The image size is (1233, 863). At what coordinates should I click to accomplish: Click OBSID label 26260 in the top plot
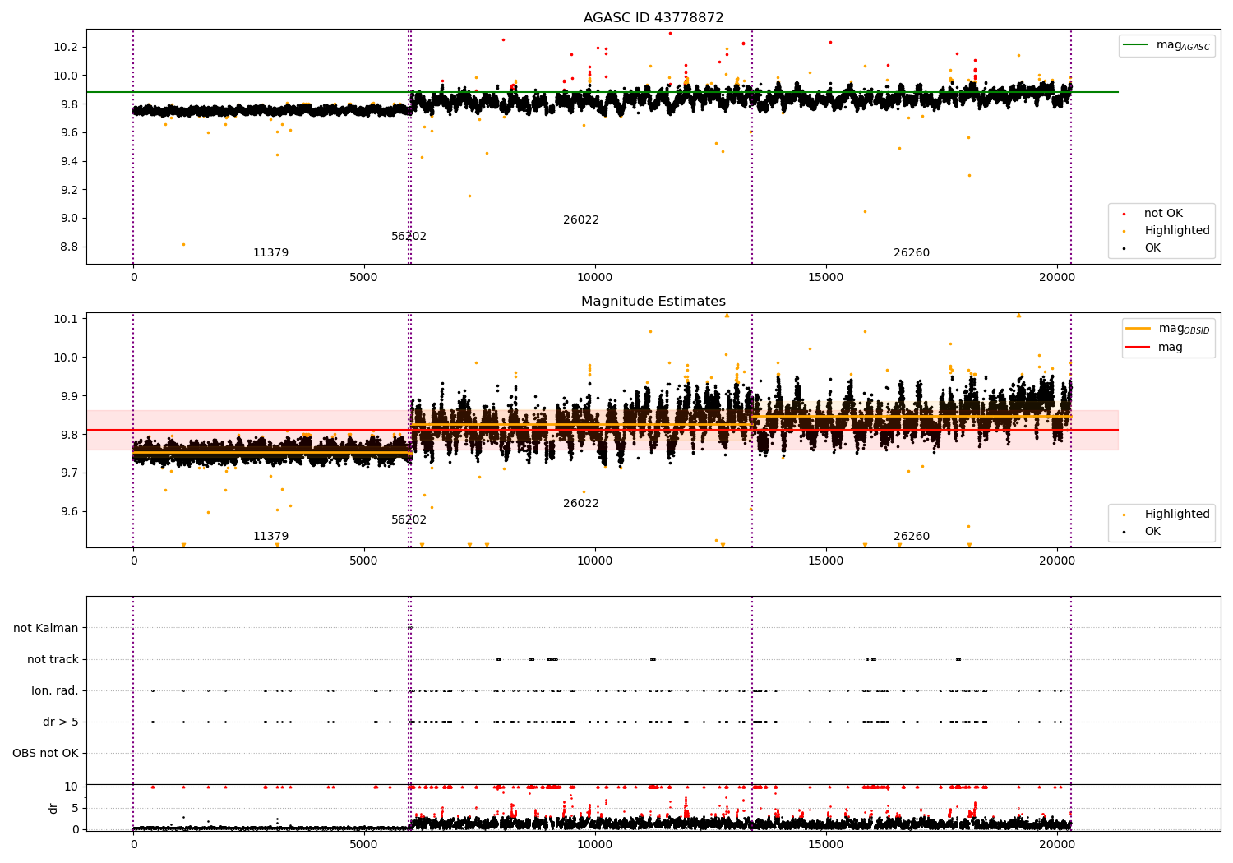[x=912, y=253]
